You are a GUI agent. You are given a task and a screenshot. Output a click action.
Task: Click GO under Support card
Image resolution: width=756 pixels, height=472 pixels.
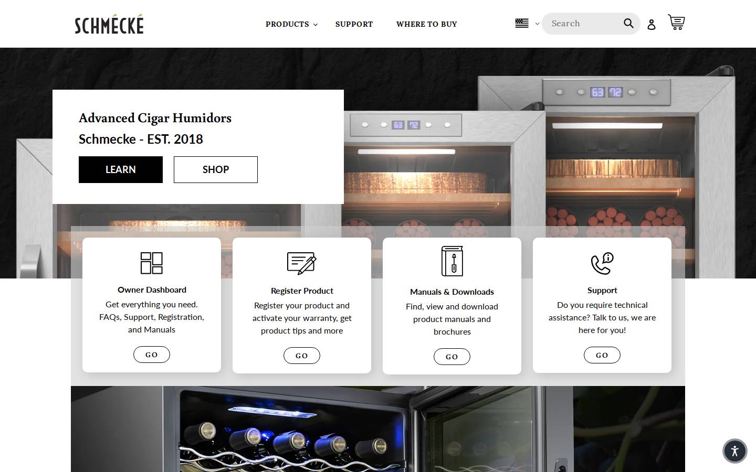click(x=602, y=355)
